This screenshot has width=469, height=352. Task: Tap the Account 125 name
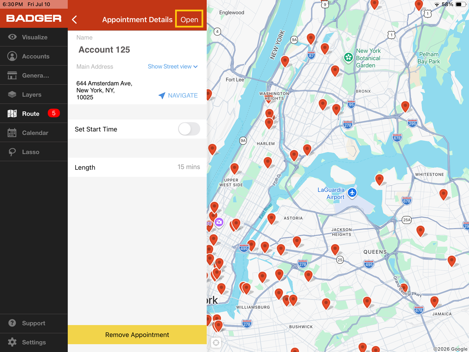[x=104, y=49]
